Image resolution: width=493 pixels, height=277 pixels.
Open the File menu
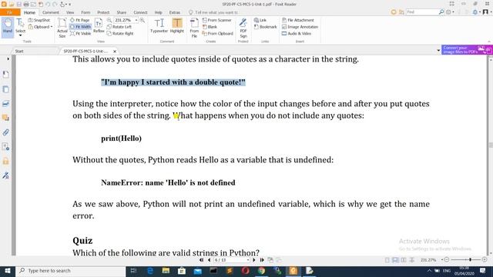tap(10, 12)
